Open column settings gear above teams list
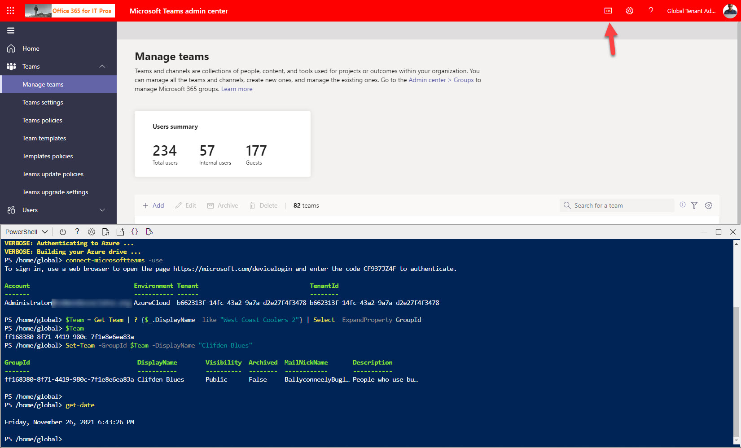 [709, 205]
